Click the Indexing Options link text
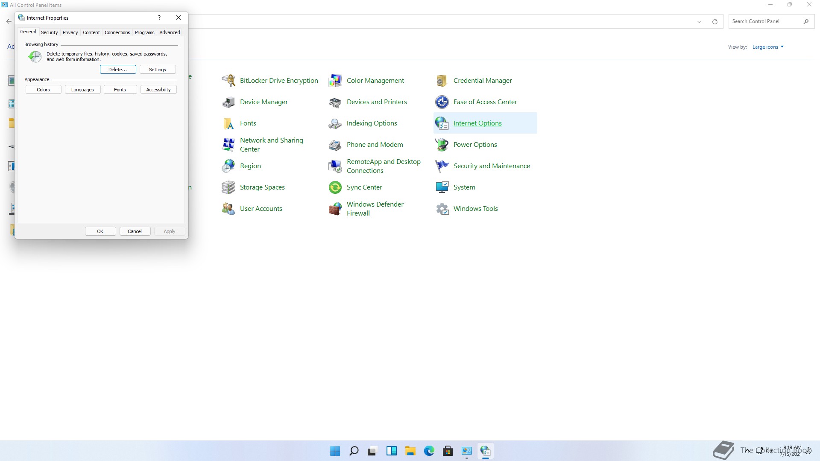Image resolution: width=820 pixels, height=461 pixels. pyautogui.click(x=372, y=123)
